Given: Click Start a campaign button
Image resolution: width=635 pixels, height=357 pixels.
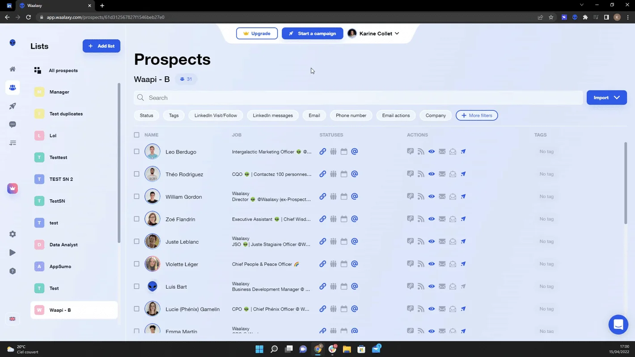Looking at the screenshot, I should pos(312,33).
